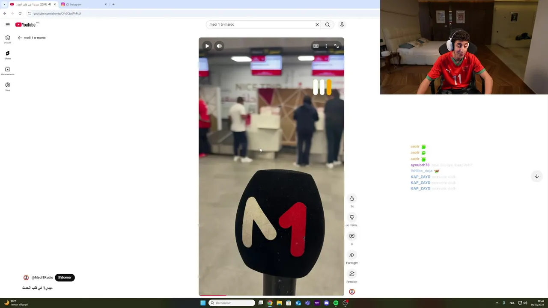Close the YouTube tab

point(55,4)
